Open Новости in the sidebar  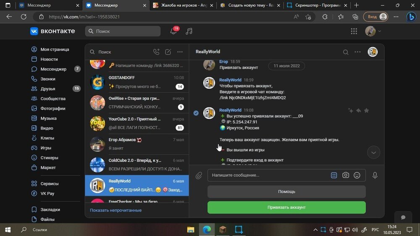coord(49,59)
